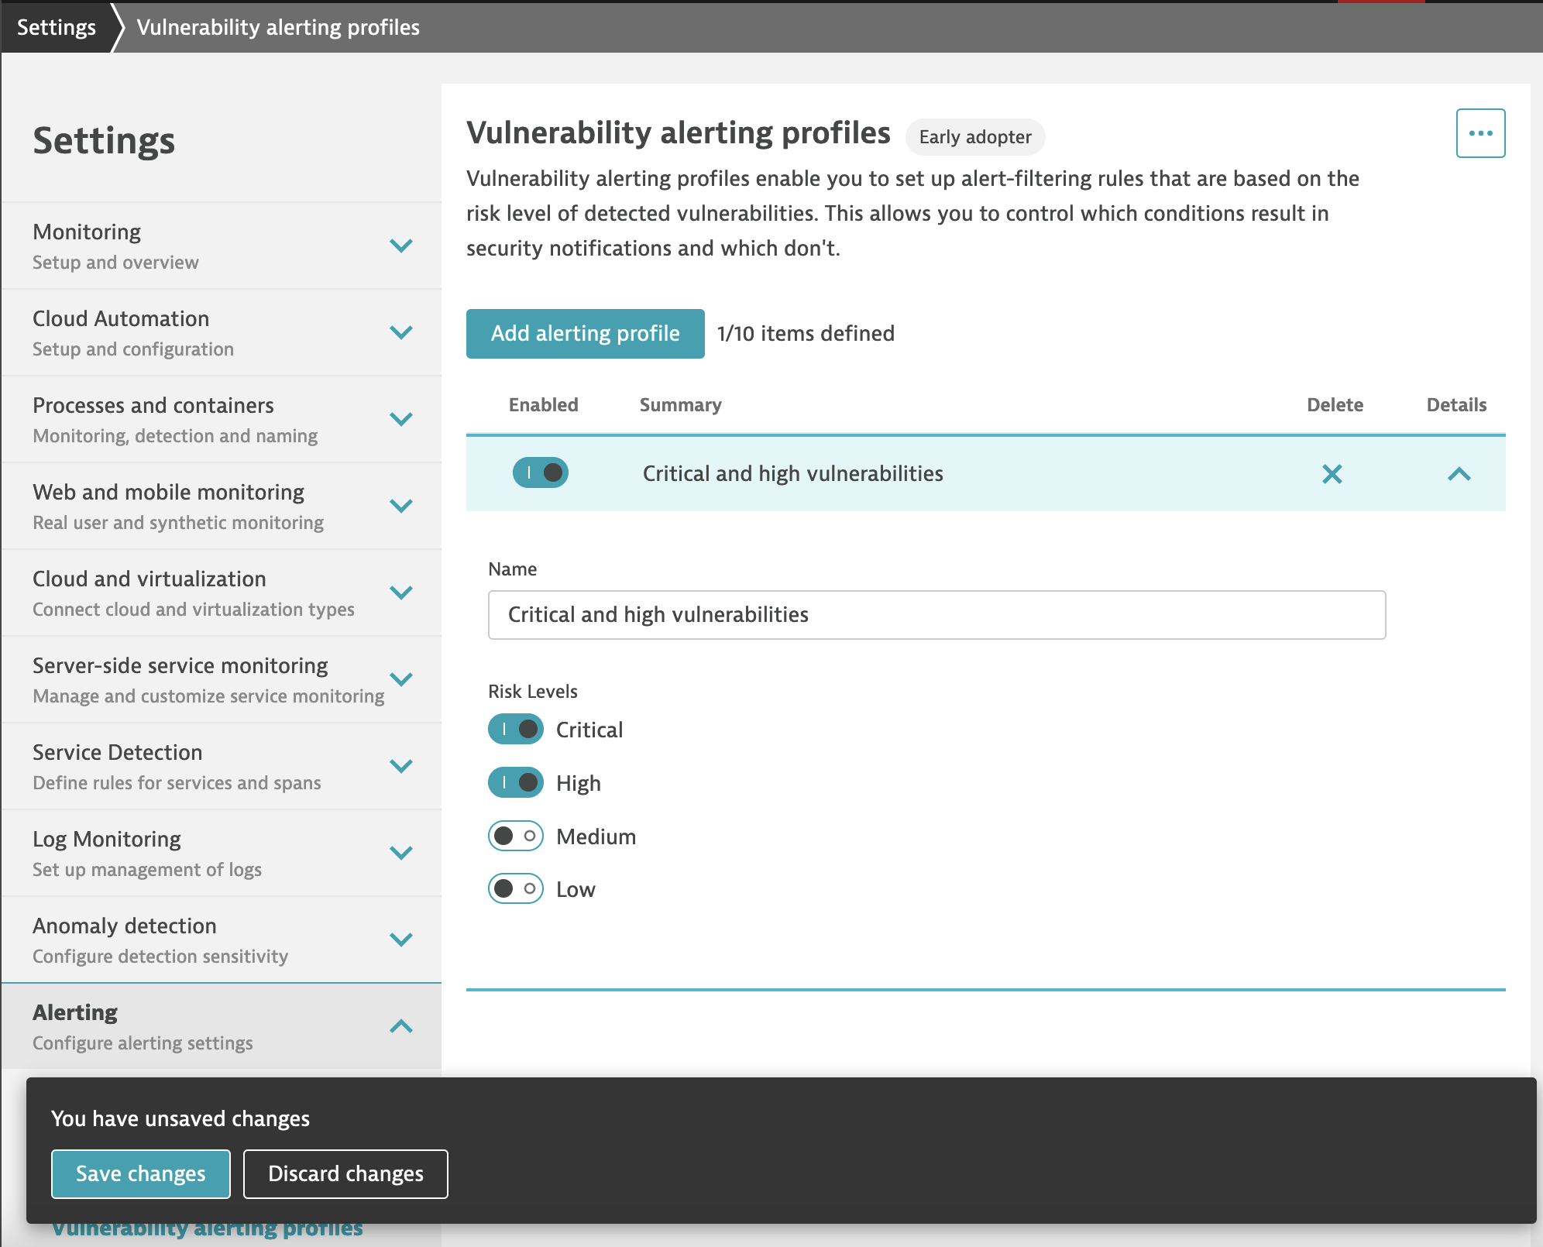Disable the profile's Enabled toggle
The image size is (1543, 1247).
point(540,472)
